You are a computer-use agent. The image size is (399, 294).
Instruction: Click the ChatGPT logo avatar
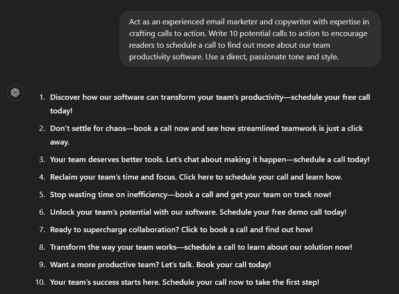pos(15,92)
